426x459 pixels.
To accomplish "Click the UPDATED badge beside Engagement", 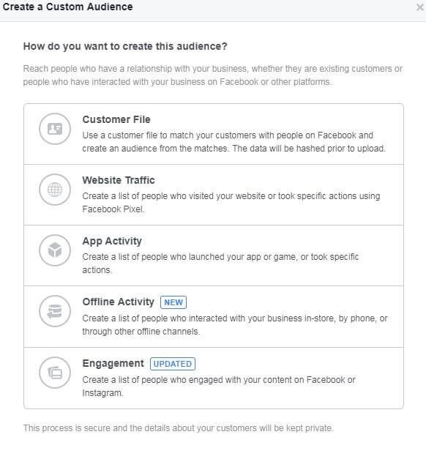I will (173, 364).
